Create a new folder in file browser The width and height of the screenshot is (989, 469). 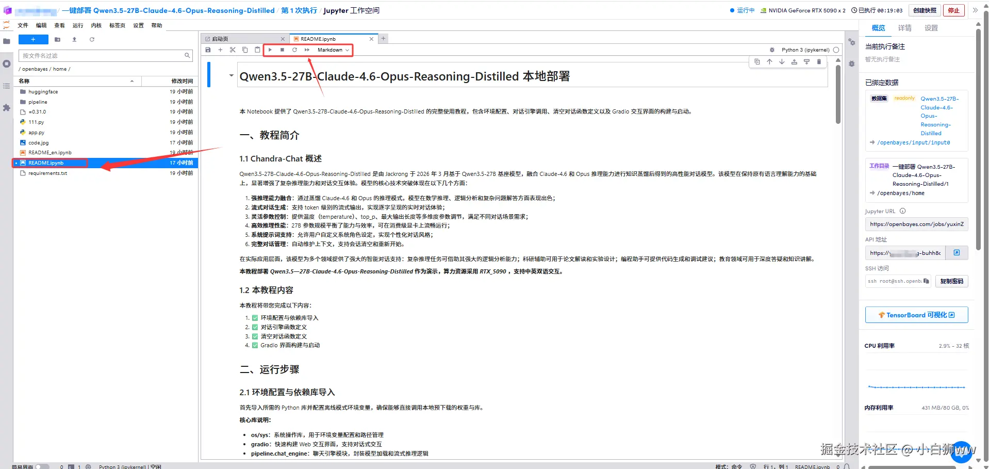click(x=57, y=40)
